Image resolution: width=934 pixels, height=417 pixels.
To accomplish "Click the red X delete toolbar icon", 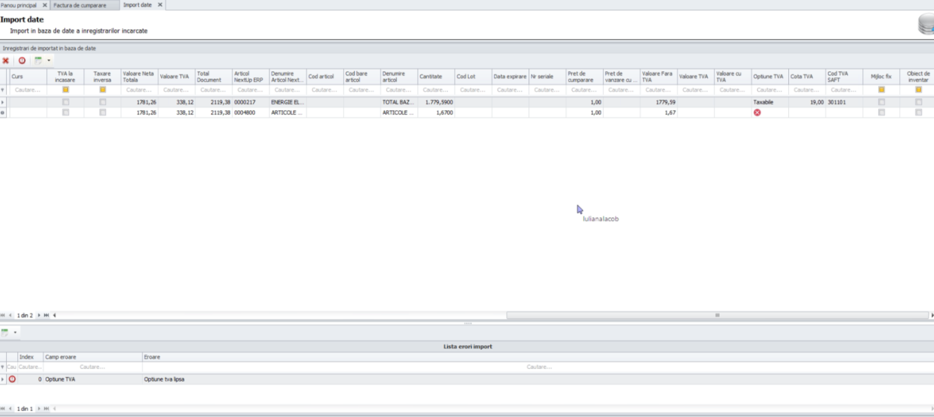I will point(5,61).
